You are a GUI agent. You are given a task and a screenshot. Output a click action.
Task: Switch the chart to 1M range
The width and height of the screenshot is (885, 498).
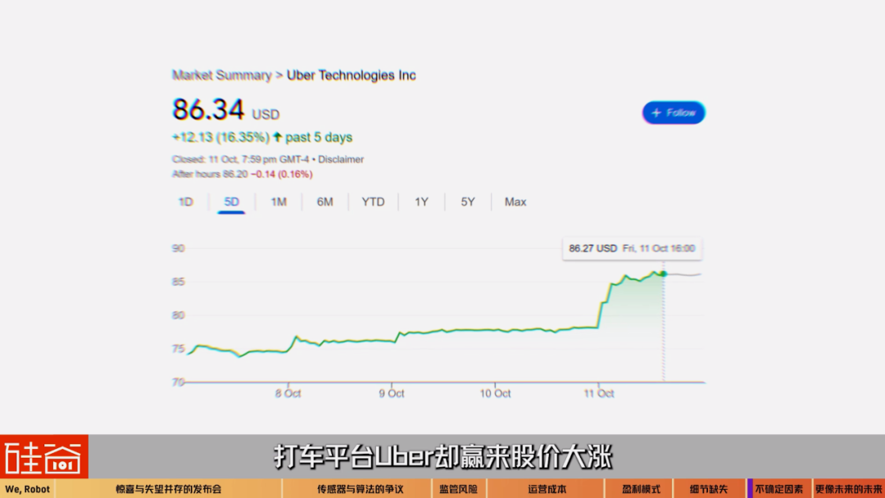(279, 202)
